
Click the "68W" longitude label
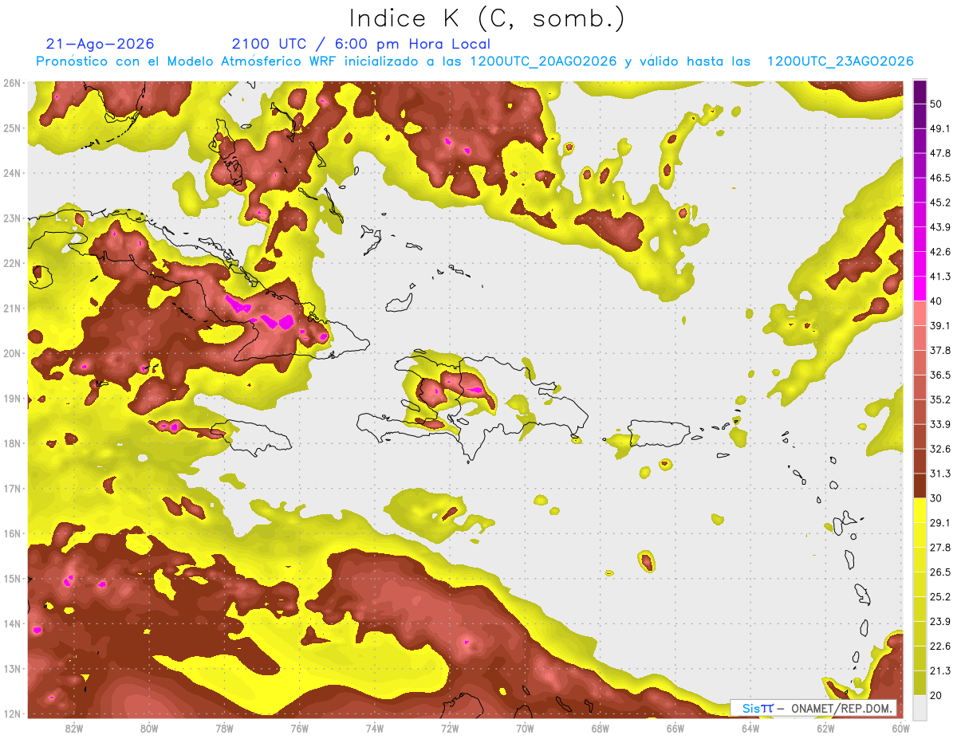pyautogui.click(x=600, y=728)
